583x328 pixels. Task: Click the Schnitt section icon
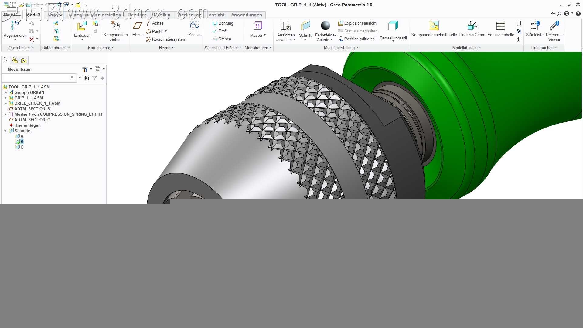pyautogui.click(x=305, y=26)
